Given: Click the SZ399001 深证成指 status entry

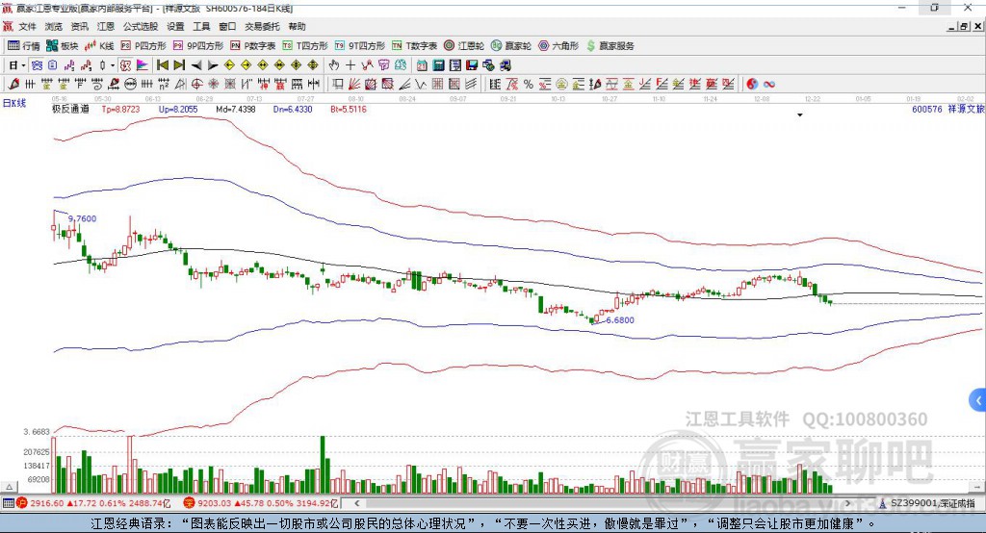Looking at the screenshot, I should (927, 503).
